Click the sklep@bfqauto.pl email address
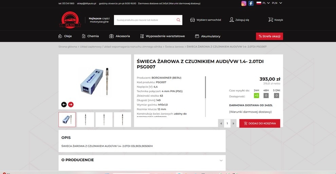This screenshot has height=174, width=336. (87, 3)
